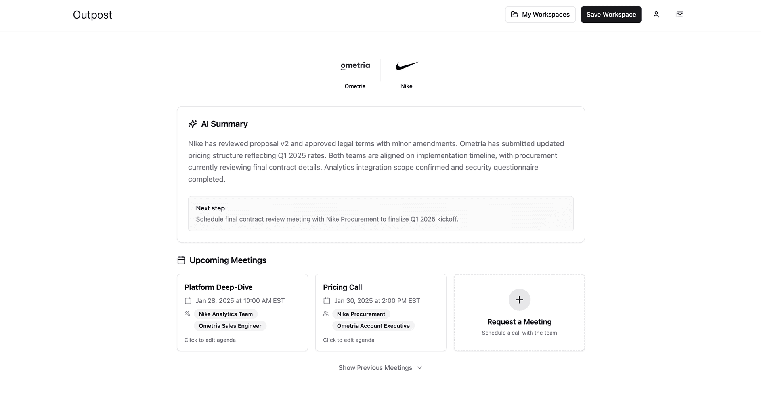
Task: Click the calendar icon beside Jan 28 meeting date
Action: click(188, 300)
